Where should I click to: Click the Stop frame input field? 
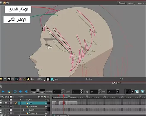tap(94, 92)
